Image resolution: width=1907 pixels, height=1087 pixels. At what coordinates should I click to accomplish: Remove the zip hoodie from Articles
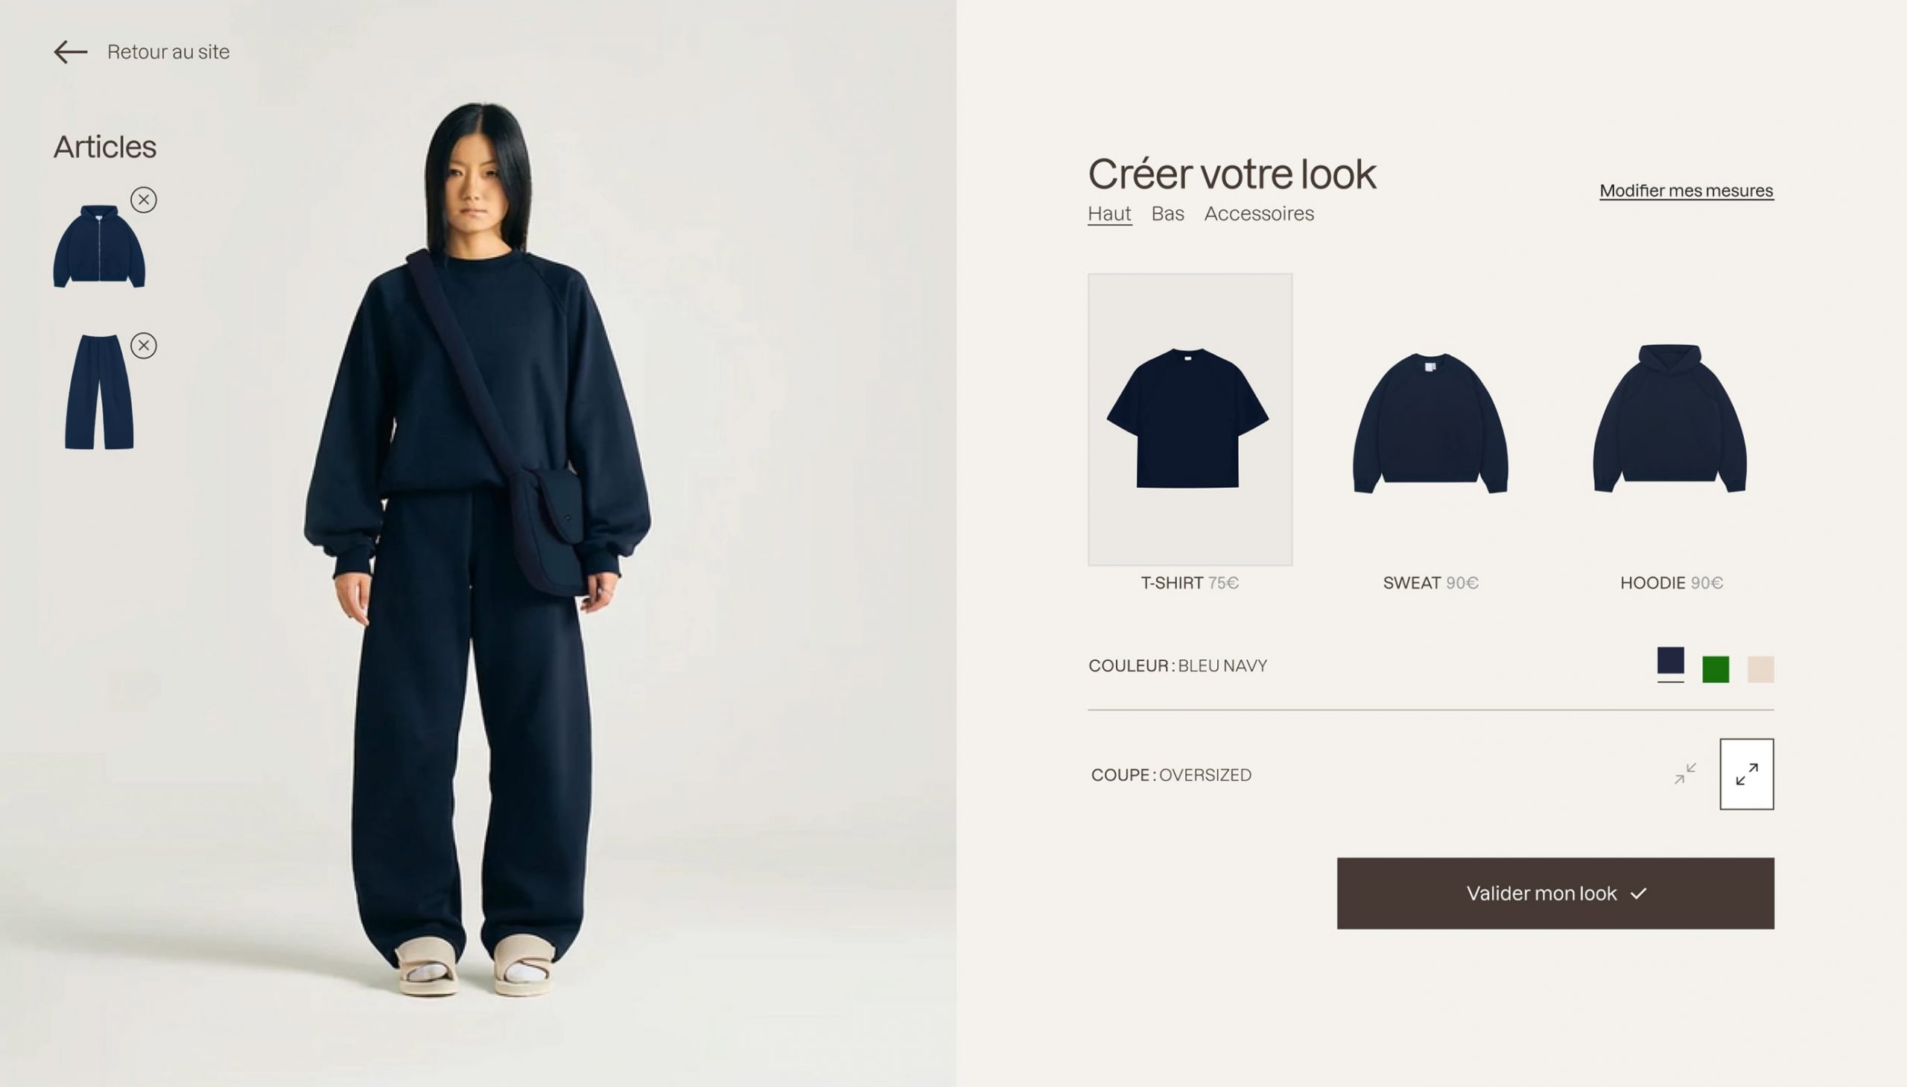143,200
